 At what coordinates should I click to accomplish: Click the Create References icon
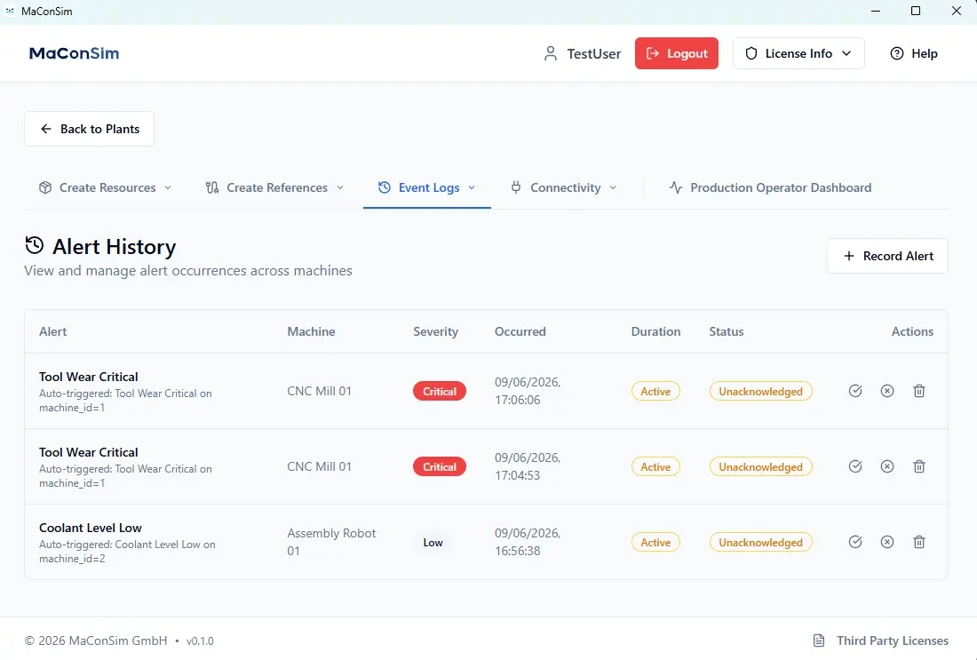coord(212,187)
